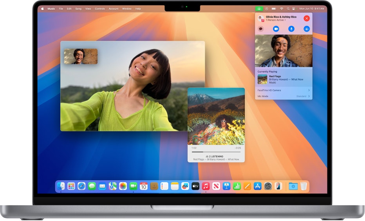Expand the 1 Person Active details
This screenshot has height=221, width=365.
[x=275, y=20]
